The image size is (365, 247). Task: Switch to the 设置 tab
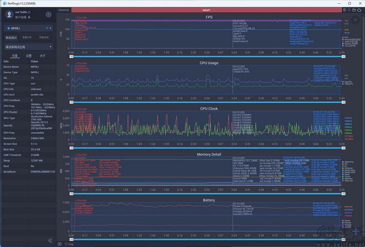tap(29, 56)
